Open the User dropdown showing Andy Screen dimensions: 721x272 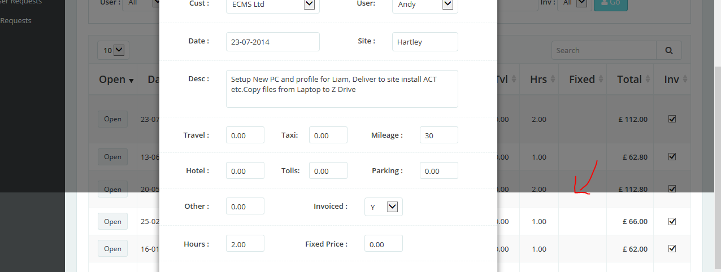click(447, 5)
